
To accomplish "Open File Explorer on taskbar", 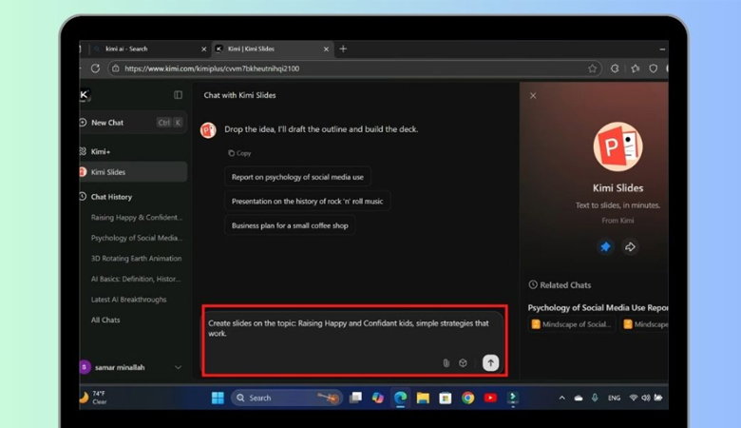I will (x=423, y=398).
